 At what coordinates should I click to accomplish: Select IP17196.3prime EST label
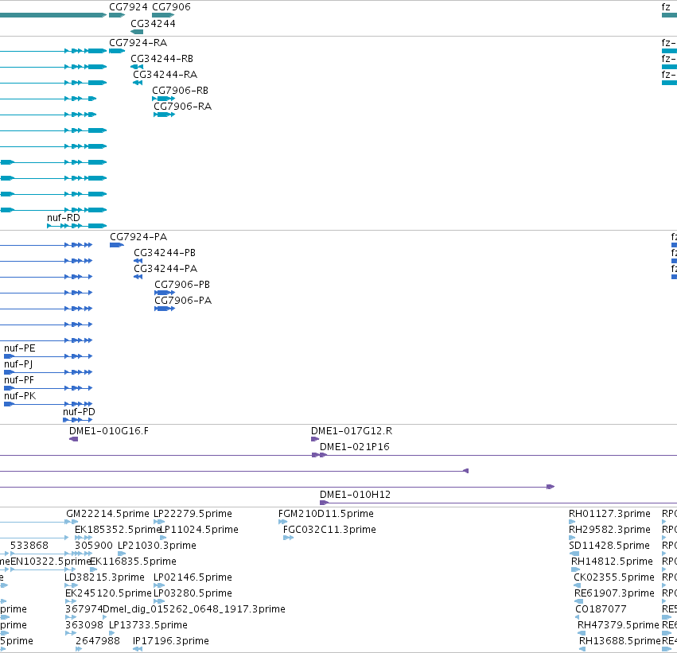click(171, 642)
